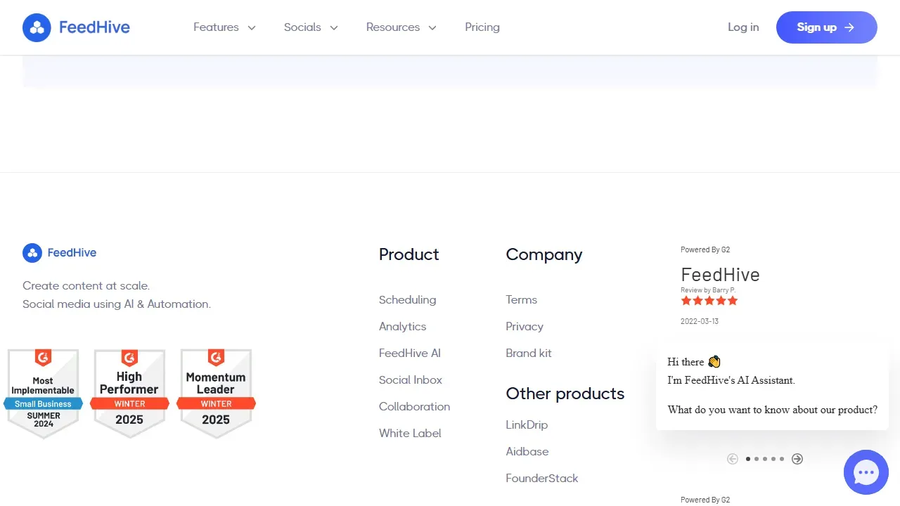Click the five-star rating in review
This screenshot has height=506, width=900.
pos(709,301)
